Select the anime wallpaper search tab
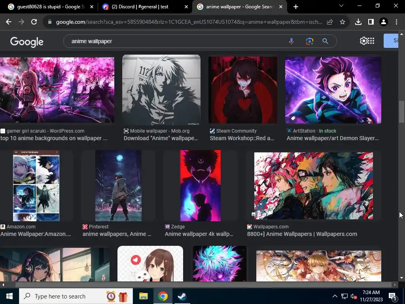The height and width of the screenshot is (304, 405). click(x=240, y=7)
